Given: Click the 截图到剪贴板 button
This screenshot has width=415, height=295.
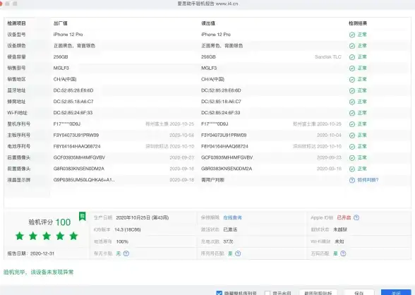Looking at the screenshot, I should pos(318,293).
